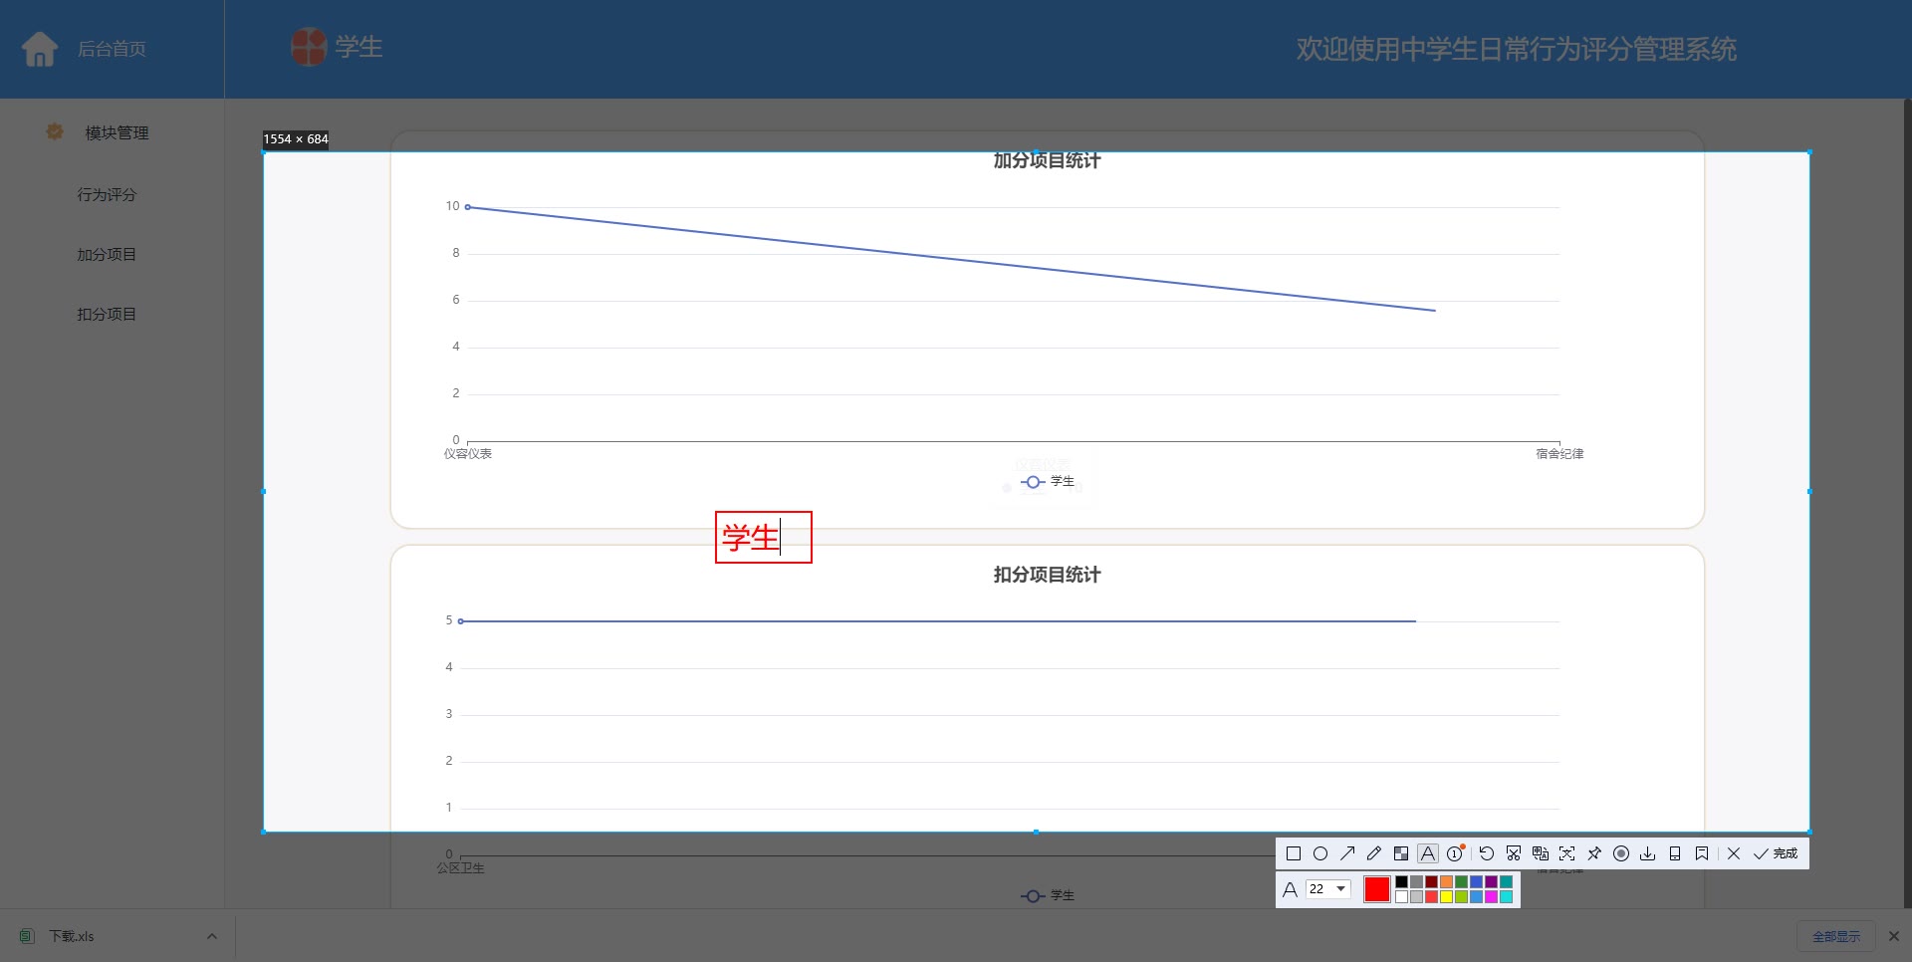The width and height of the screenshot is (1912, 962).
Task: Pick the white color swatch
Action: [1401, 896]
